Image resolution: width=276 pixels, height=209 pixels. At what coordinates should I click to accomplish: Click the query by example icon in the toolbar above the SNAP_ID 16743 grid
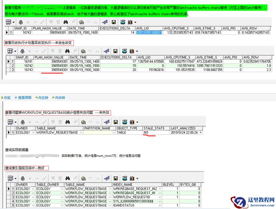click(81, 22)
